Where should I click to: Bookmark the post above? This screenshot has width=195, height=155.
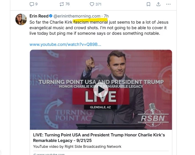click(148, 4)
